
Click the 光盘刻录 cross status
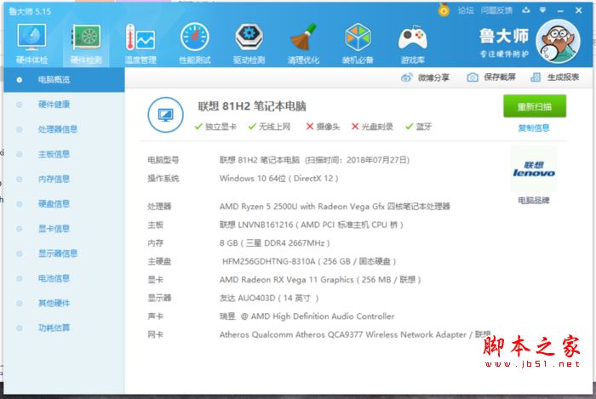pos(372,127)
